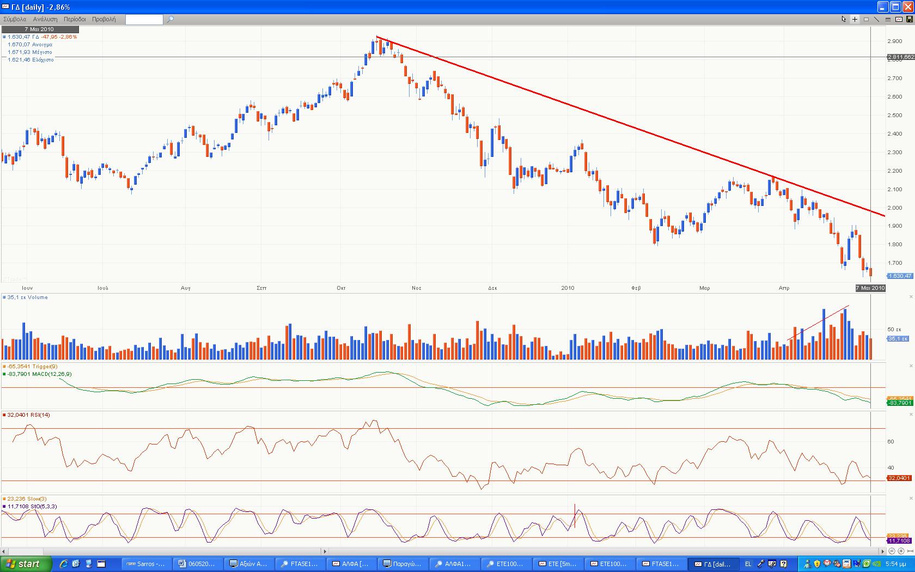Click the 7 Μαι 2010 date marker on the axis
915x572 pixels.
870,288
